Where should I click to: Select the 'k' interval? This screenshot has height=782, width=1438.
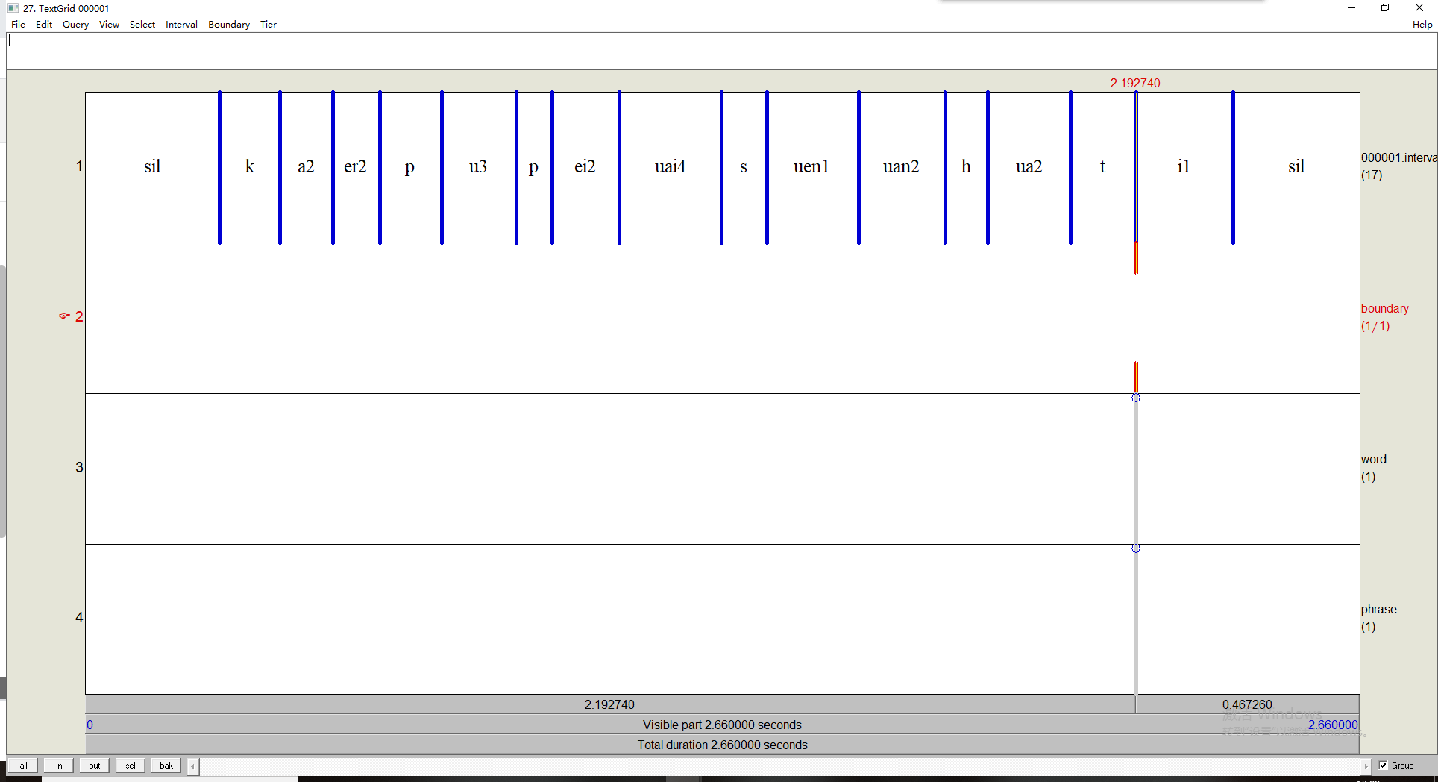[x=250, y=167]
